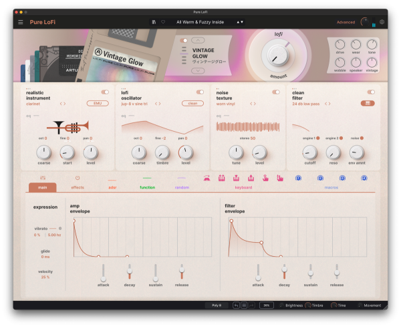The image size is (401, 327).
Task: Disable the lofi oscillator engine
Action: [200, 92]
